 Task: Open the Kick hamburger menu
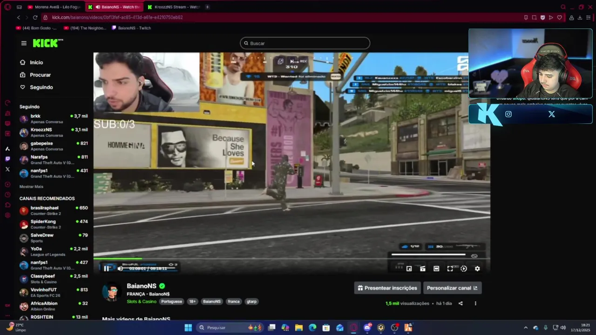(x=24, y=43)
